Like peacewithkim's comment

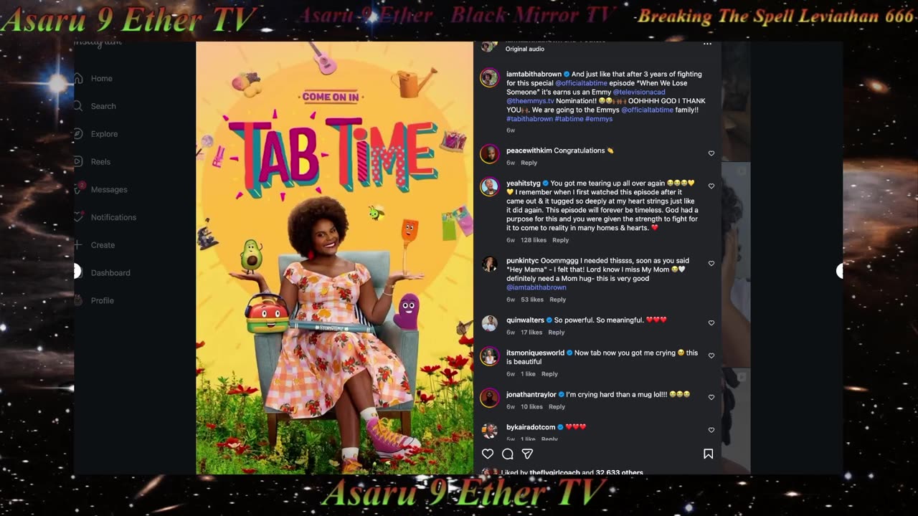click(711, 153)
